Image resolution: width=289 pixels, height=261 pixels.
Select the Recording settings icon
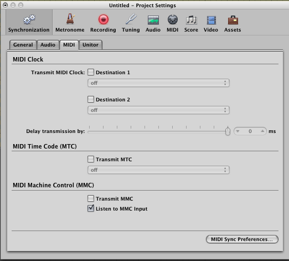pos(104,19)
